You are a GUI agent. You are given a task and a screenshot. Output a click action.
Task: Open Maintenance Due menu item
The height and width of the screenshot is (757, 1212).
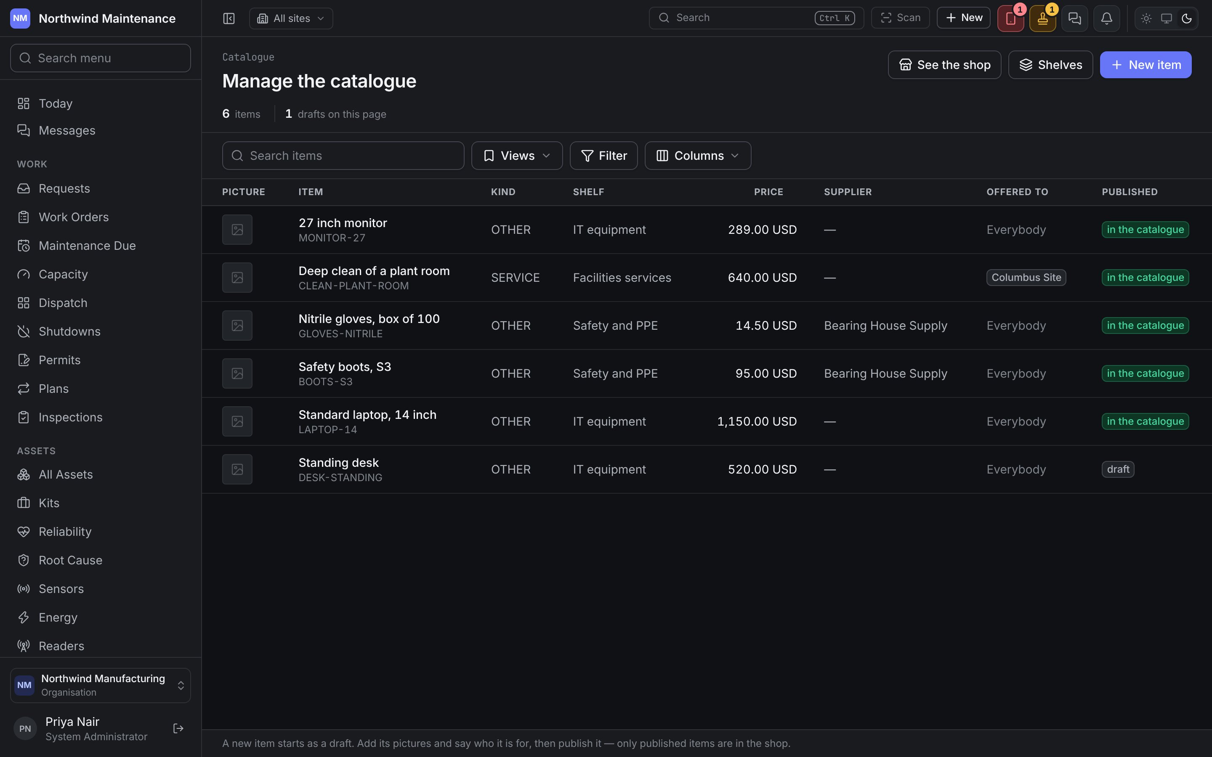coord(100,246)
